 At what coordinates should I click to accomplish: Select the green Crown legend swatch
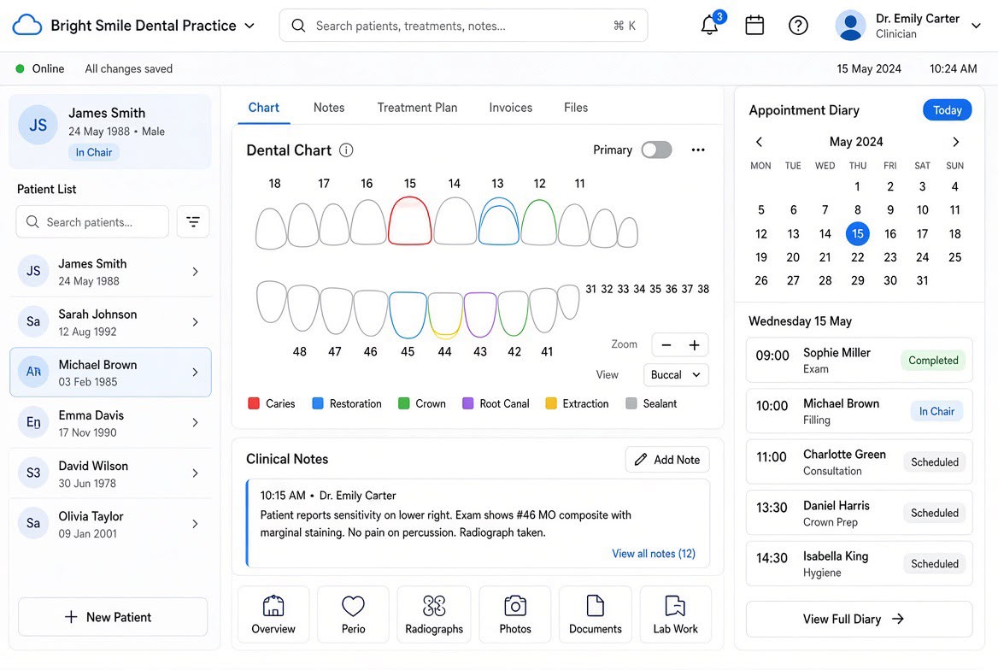click(x=403, y=403)
